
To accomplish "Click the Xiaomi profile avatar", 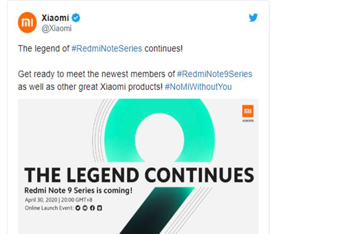I will [27, 23].
